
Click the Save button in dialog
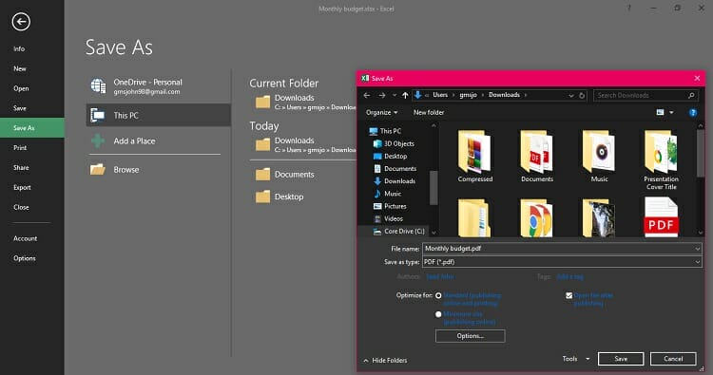pyautogui.click(x=621, y=359)
